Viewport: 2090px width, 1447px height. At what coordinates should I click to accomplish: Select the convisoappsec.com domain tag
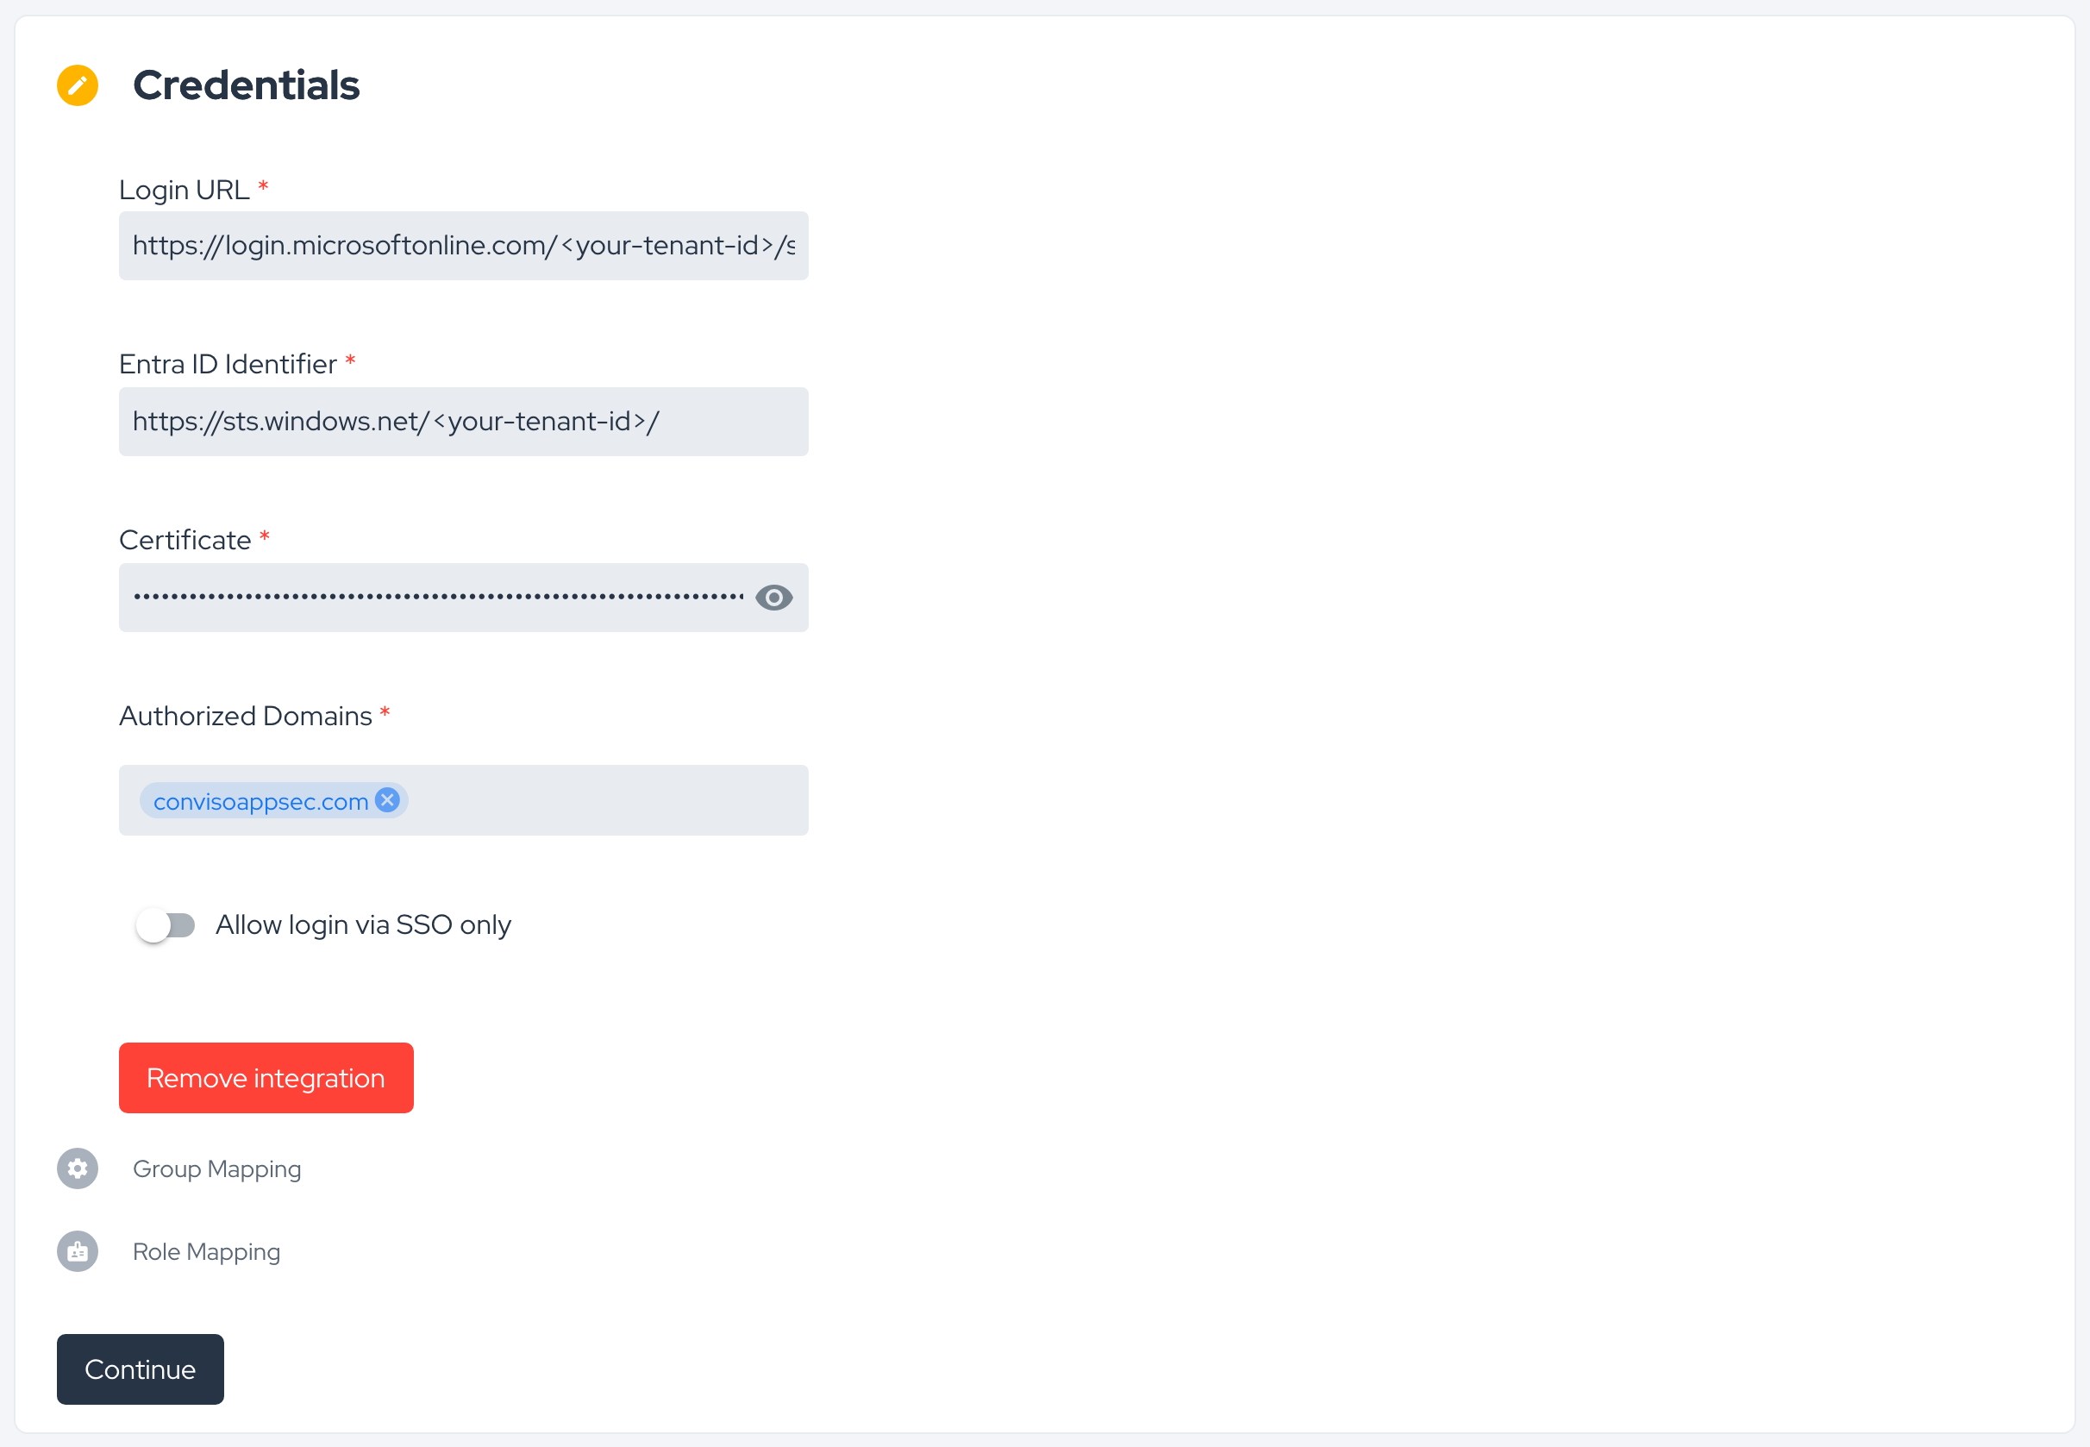tap(260, 801)
